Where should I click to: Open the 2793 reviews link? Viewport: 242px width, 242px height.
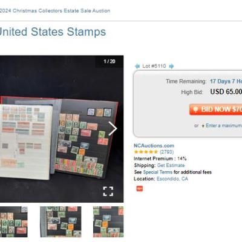[166, 152]
